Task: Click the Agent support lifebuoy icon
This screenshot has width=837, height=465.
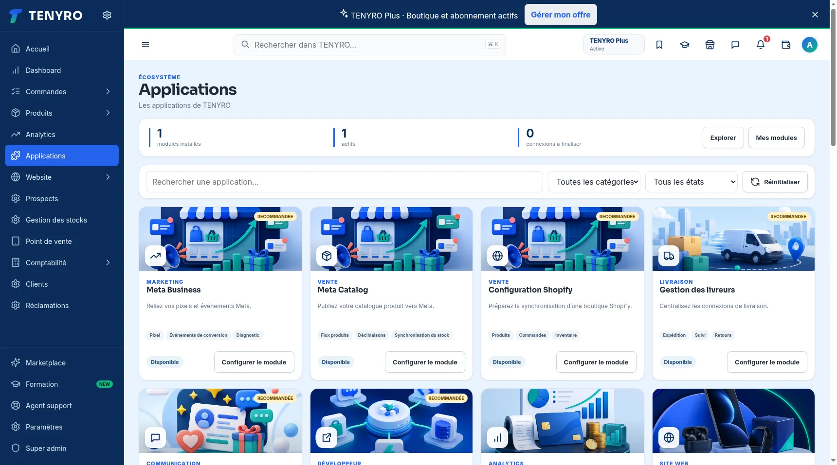Action: click(16, 405)
